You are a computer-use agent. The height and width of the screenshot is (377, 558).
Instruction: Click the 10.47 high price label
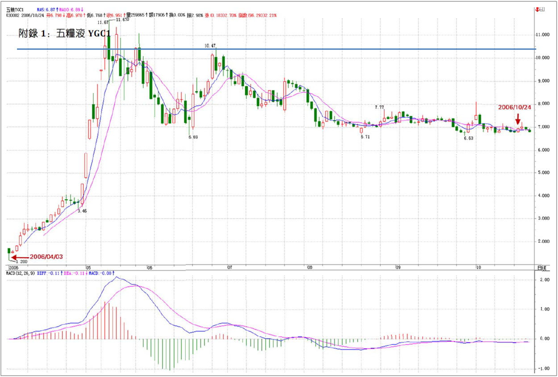(x=210, y=46)
